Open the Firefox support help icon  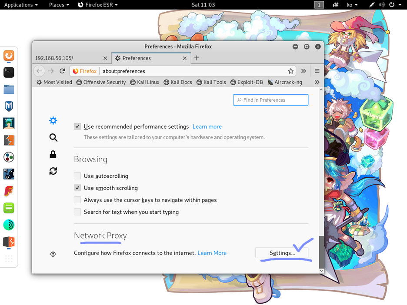click(53, 254)
